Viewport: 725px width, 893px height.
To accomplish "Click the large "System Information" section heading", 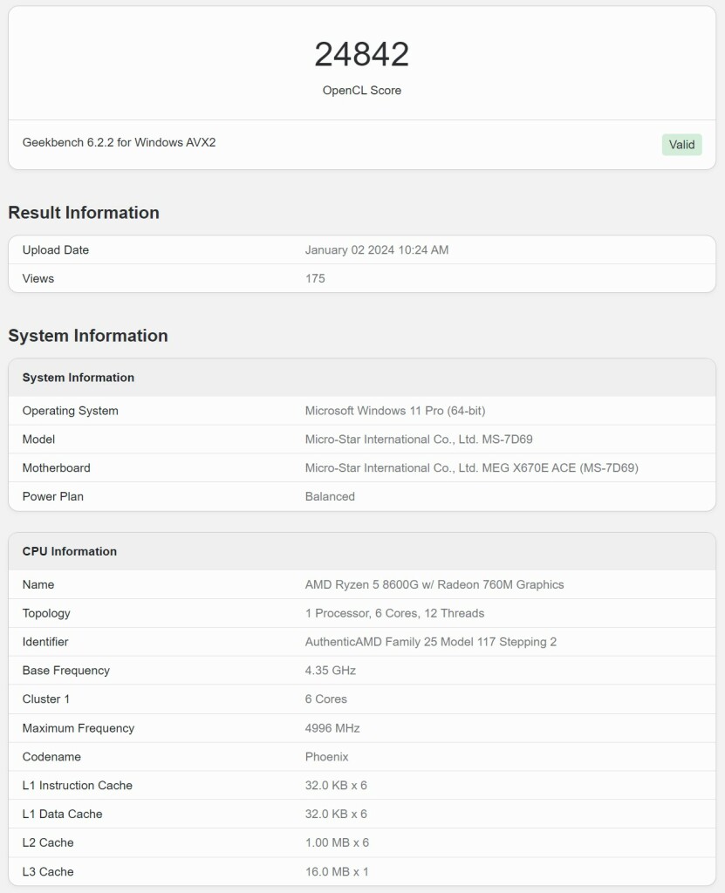I will (88, 336).
